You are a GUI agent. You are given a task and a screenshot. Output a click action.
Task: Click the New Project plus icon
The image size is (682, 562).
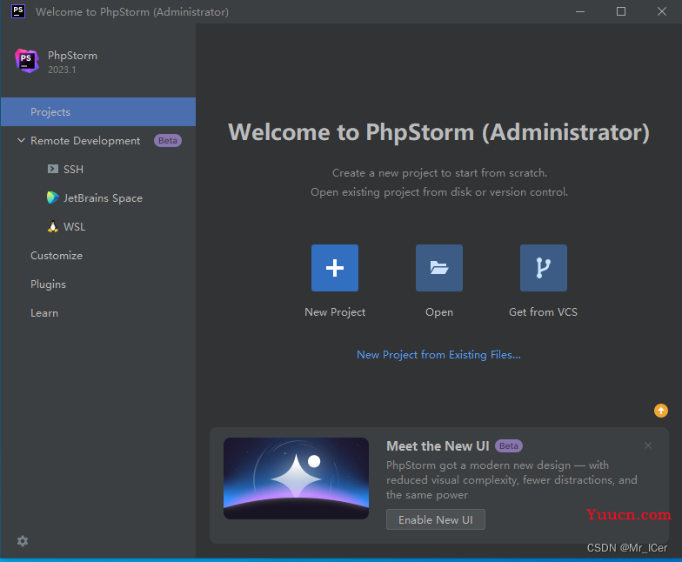click(x=334, y=268)
